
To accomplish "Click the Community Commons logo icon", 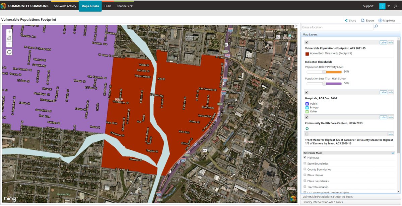I will [3, 6].
